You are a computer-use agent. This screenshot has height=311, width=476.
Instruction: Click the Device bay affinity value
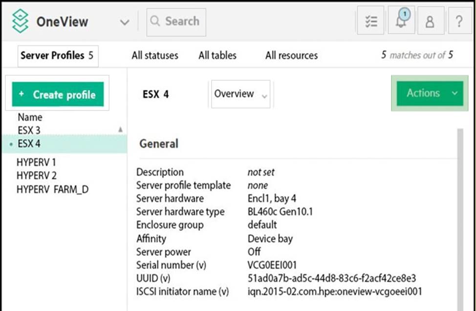click(x=270, y=239)
